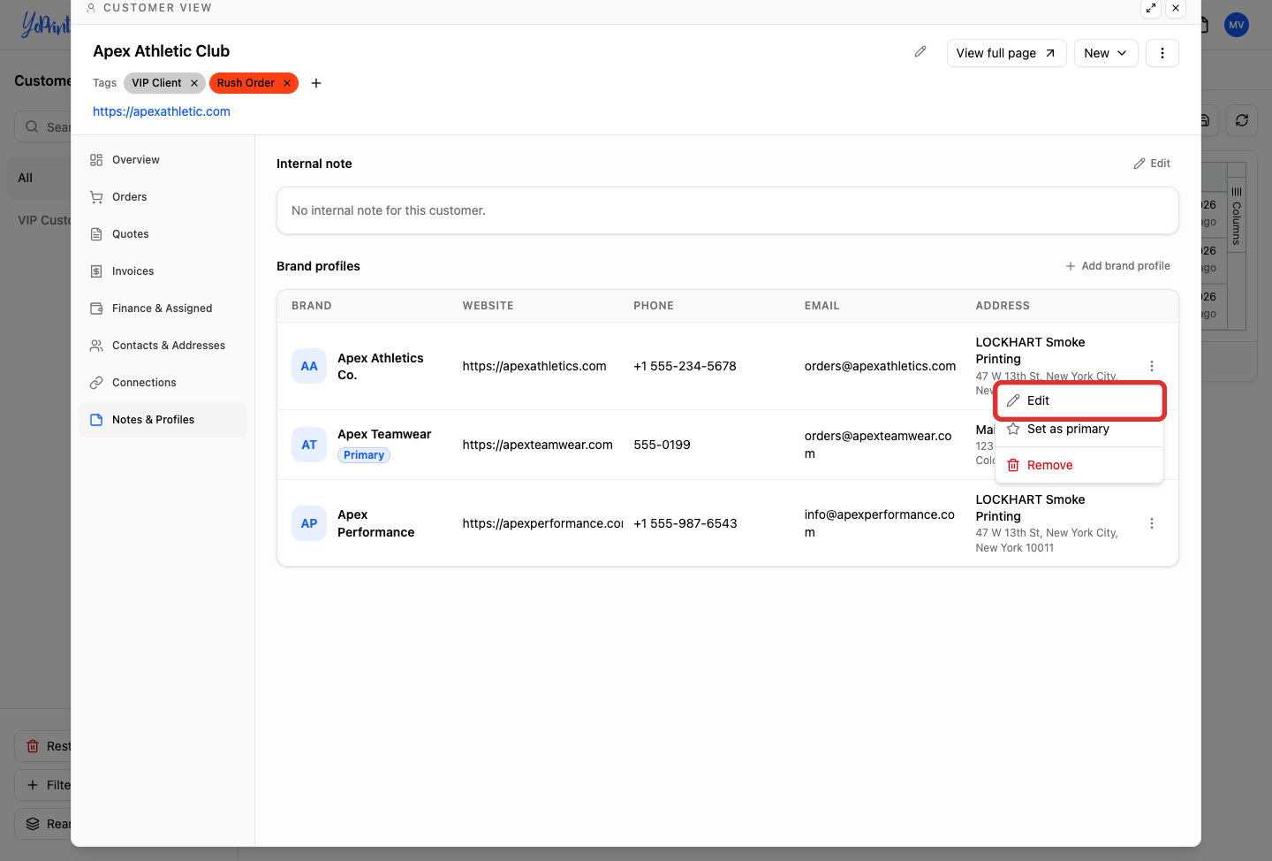Expand the customer view to fullscreen

tap(1151, 8)
